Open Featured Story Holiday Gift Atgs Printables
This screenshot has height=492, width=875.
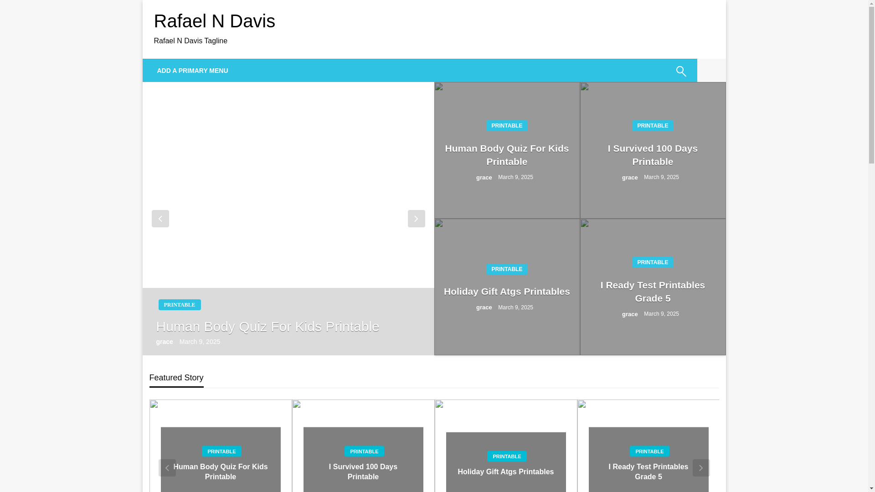click(506, 472)
